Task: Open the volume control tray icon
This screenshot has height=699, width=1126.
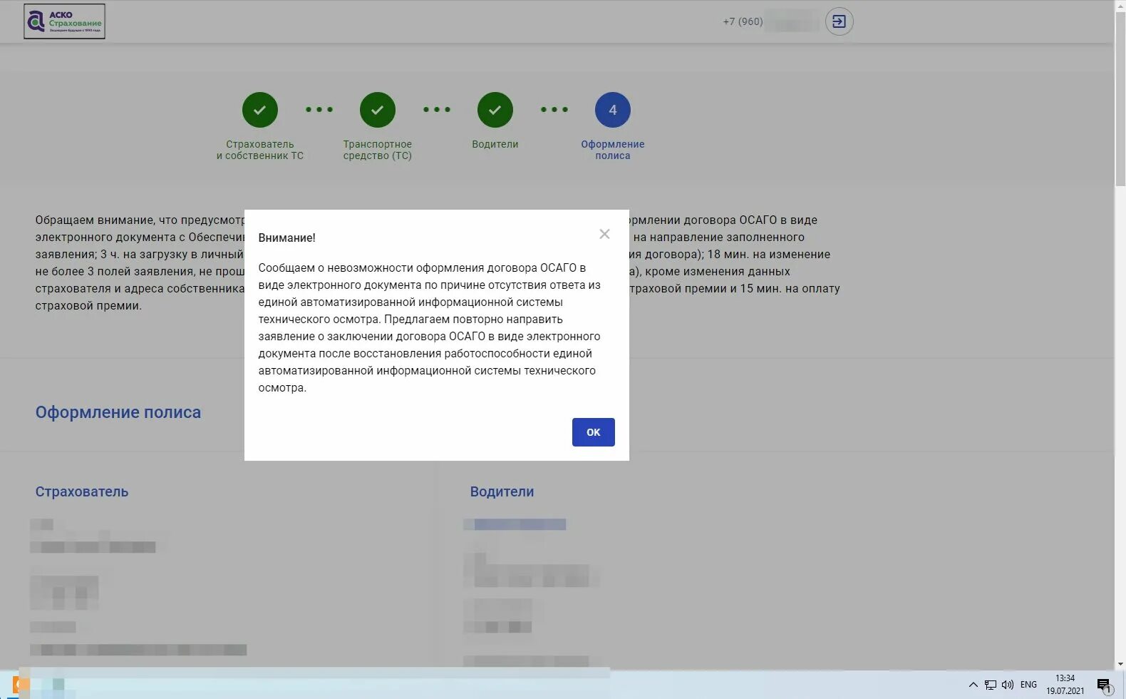Action: (x=1008, y=685)
